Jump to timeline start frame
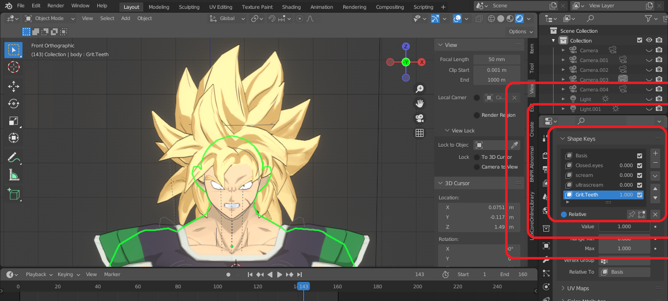Image resolution: width=668 pixels, height=301 pixels. (250, 275)
